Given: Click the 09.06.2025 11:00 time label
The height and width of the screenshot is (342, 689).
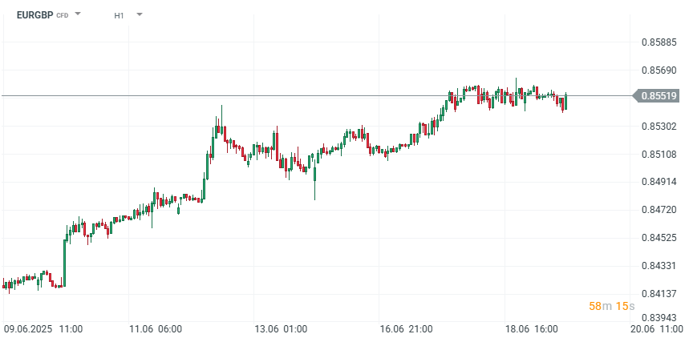Looking at the screenshot, I should [44, 329].
